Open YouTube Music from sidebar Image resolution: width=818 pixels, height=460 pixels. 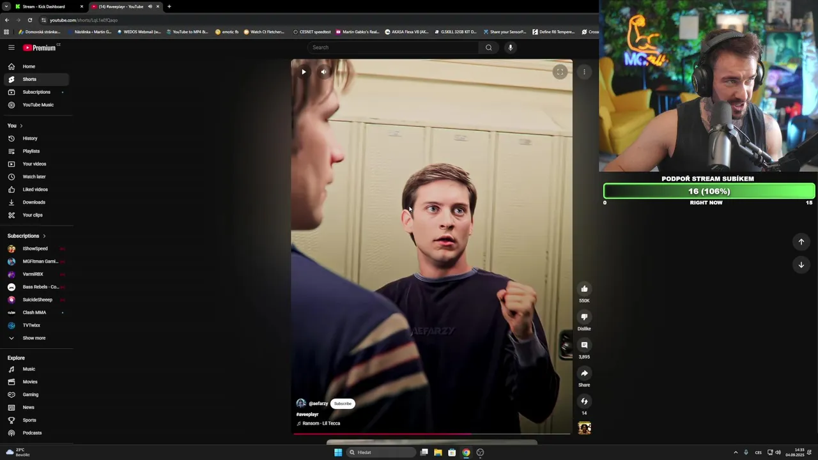pyautogui.click(x=35, y=105)
